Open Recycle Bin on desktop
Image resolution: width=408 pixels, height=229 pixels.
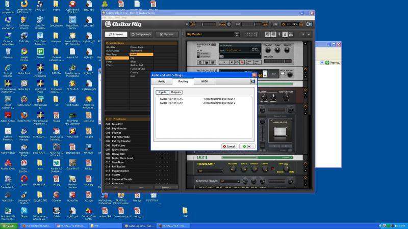8,53
